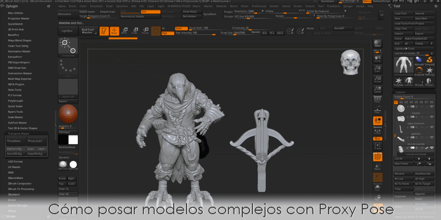
Task: Toggle Local transformations button
Action: [378, 121]
